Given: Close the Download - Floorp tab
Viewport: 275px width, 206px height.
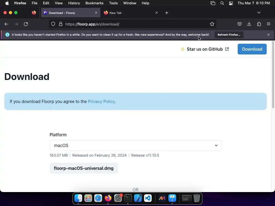Looking at the screenshot, I should 96,13.
